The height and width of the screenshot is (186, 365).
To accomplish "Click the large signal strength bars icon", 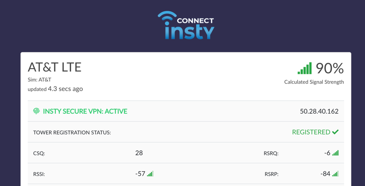I will (305, 68).
